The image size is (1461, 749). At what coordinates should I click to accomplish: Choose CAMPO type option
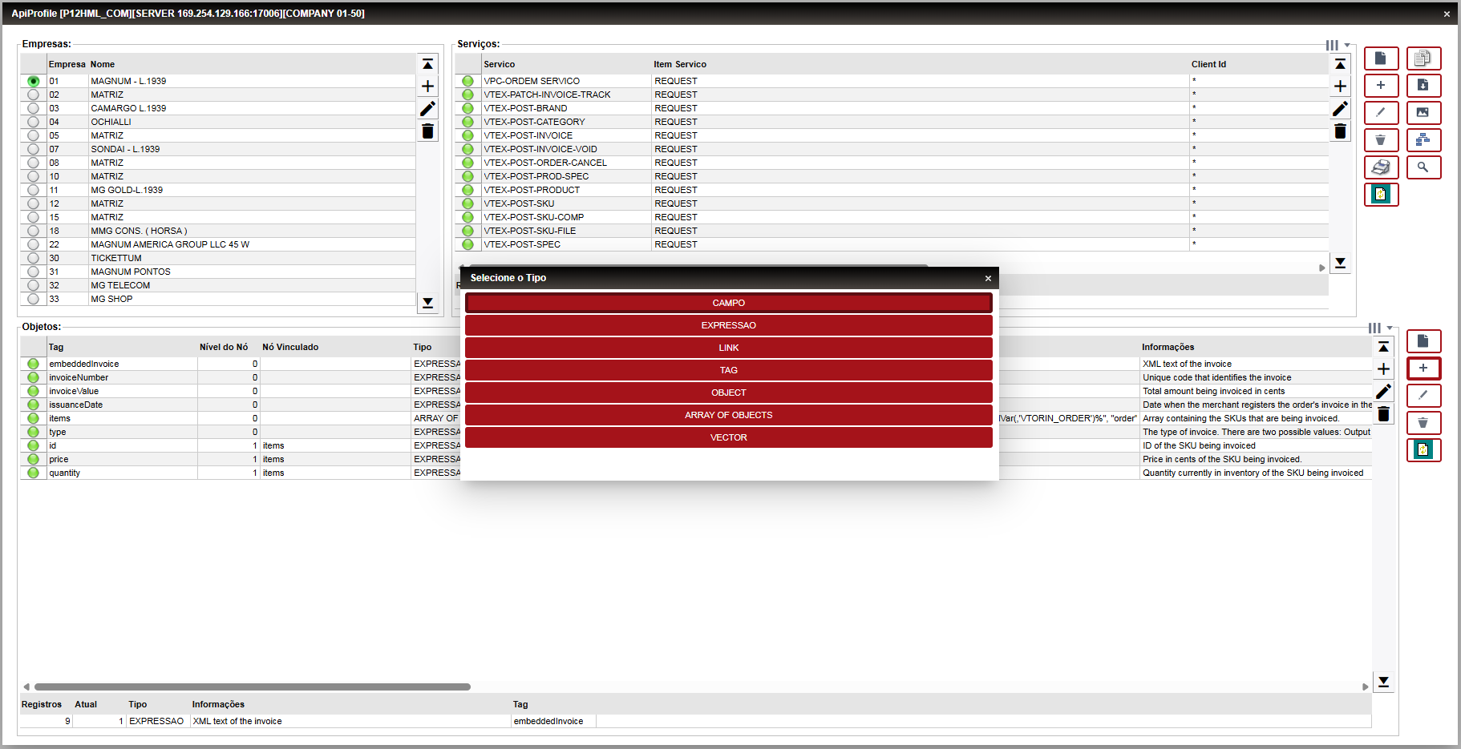(x=728, y=303)
